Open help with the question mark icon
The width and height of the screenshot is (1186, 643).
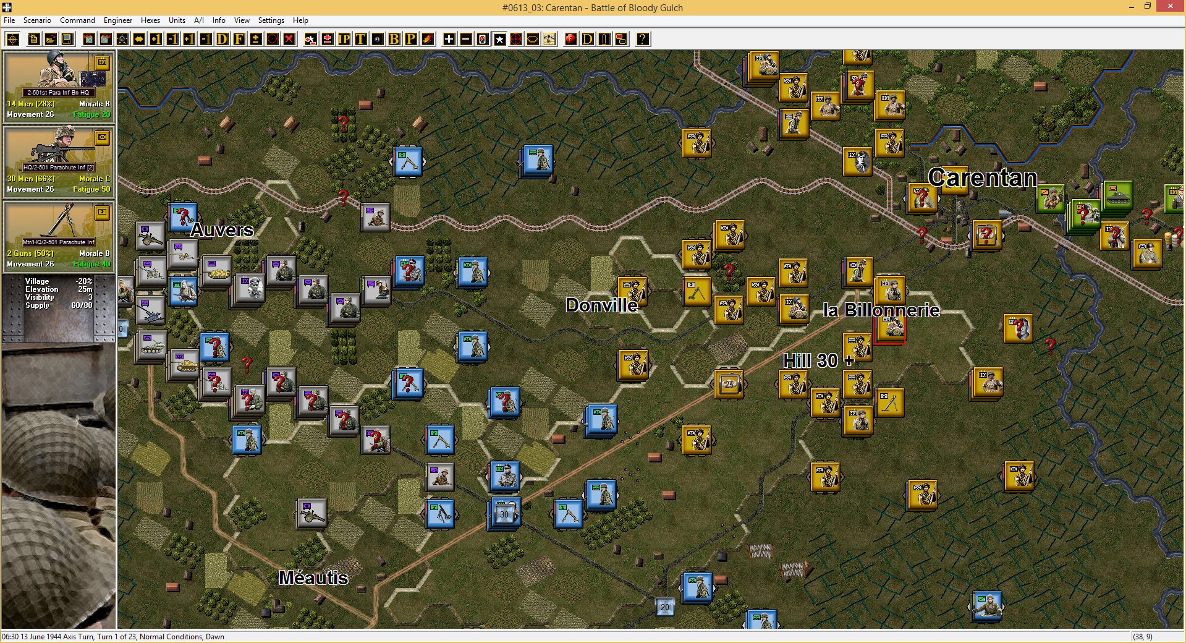pyautogui.click(x=642, y=40)
